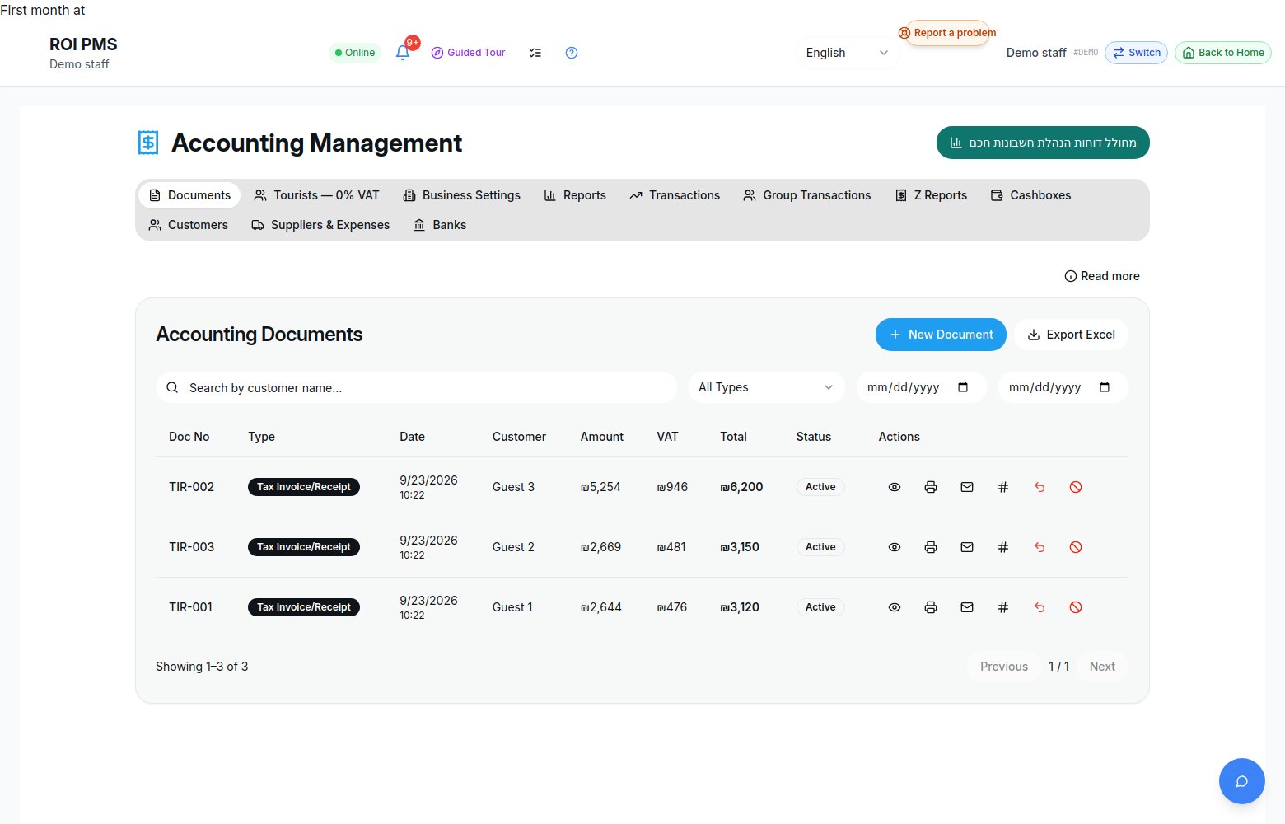Viewport: 1285px width, 824px height.
Task: Go to the Suppliers & Expenses tab
Action: pos(320,225)
